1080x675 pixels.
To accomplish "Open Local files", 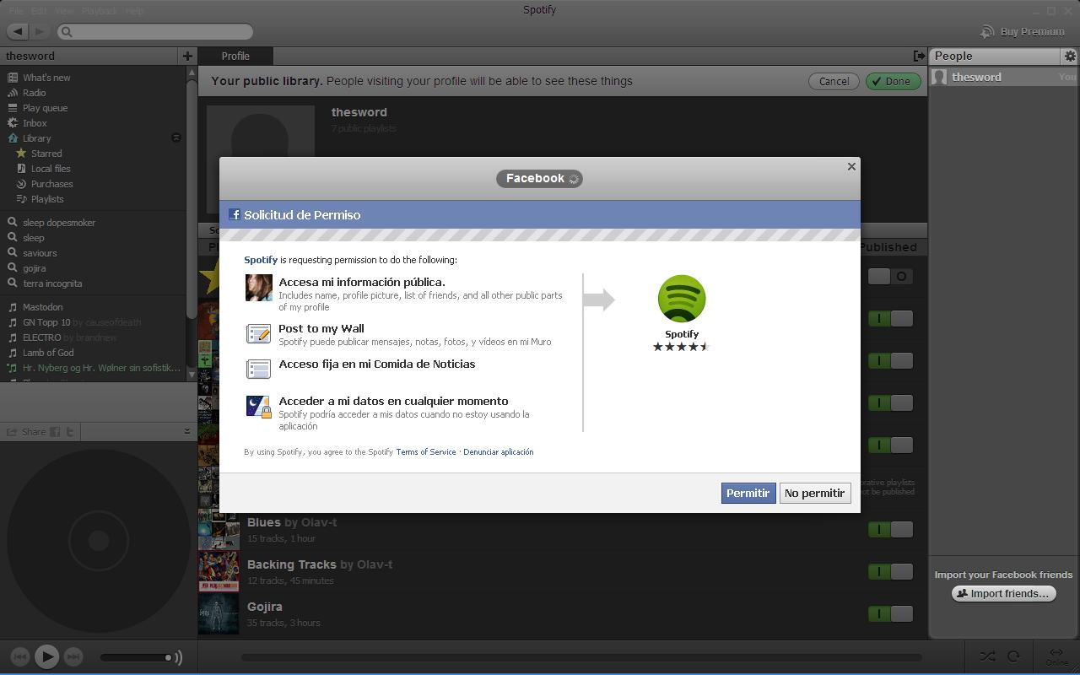I will (51, 169).
